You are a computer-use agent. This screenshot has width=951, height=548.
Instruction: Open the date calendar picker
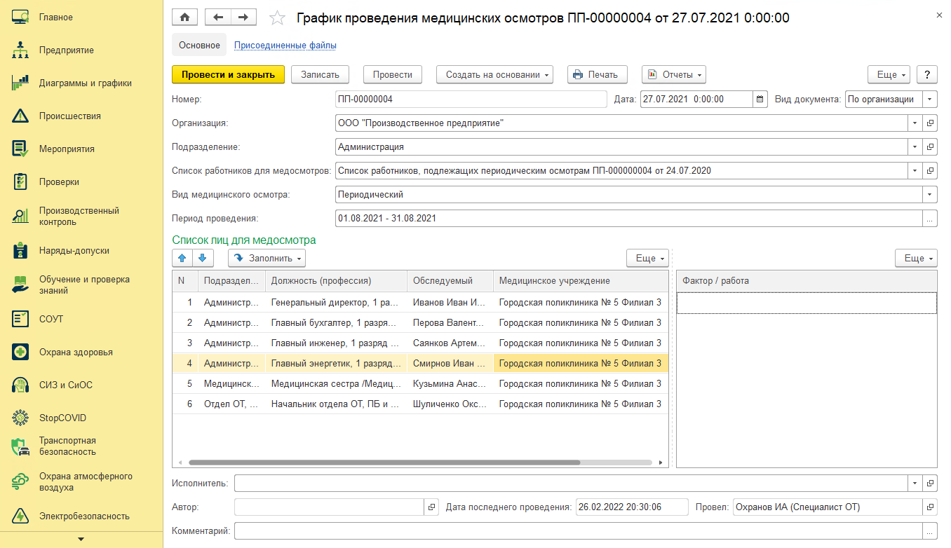760,100
